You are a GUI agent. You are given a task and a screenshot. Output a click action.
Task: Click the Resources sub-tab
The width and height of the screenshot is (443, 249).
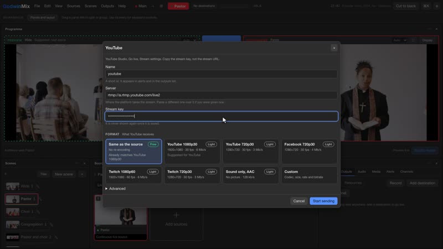pos(353,183)
